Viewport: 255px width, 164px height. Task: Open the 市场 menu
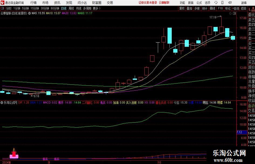click(45, 3)
